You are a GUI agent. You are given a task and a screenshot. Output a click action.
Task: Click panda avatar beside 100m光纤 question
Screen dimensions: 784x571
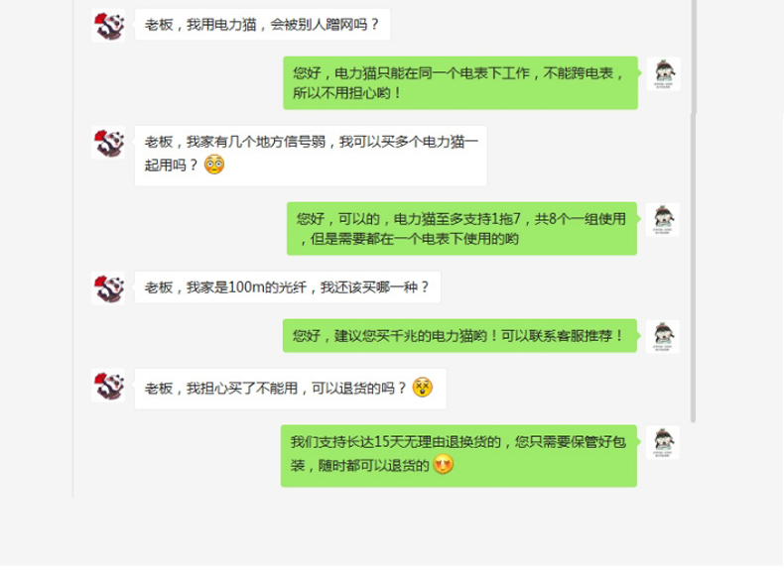point(108,287)
